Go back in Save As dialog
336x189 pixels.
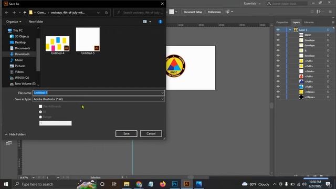6,13
